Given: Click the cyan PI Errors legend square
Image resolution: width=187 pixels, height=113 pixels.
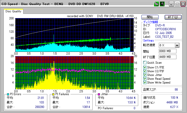Looking at the screenshot, I should click(8, 94).
